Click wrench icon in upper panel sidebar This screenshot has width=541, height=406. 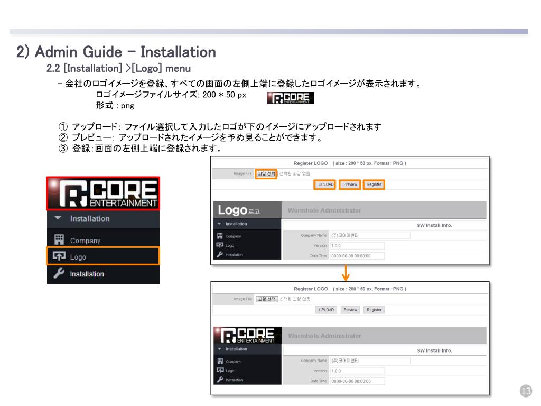click(x=220, y=254)
